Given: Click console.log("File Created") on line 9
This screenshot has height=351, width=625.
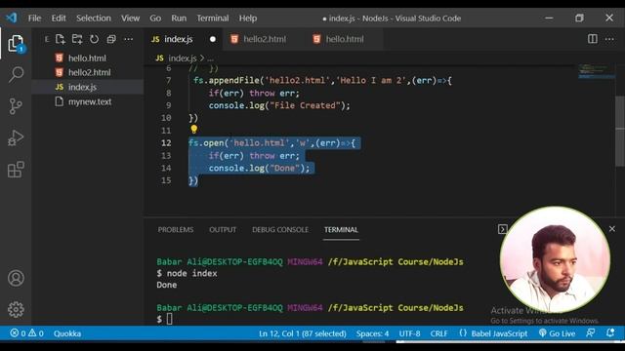Looking at the screenshot, I should tap(279, 105).
